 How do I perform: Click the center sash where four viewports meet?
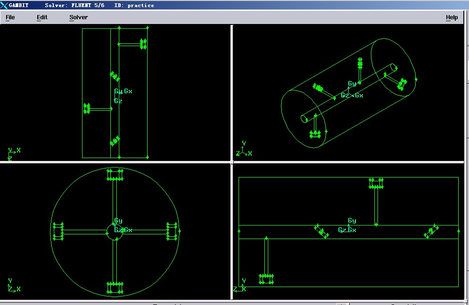[x=232, y=162]
